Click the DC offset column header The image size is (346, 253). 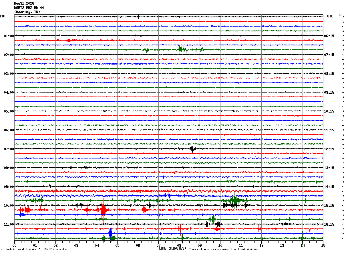pyautogui.click(x=341, y=15)
